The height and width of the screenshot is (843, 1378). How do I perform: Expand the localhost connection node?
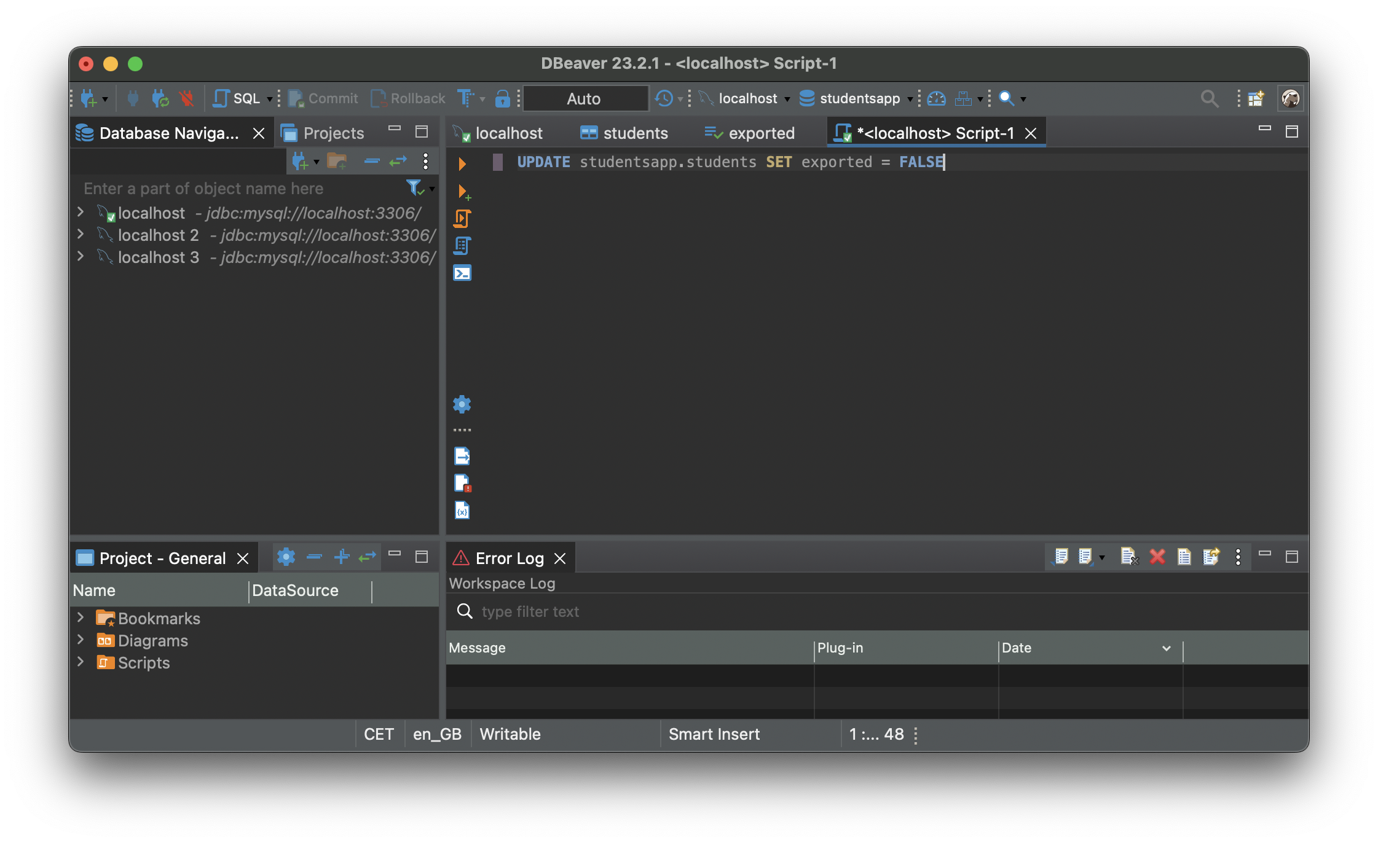click(81, 212)
